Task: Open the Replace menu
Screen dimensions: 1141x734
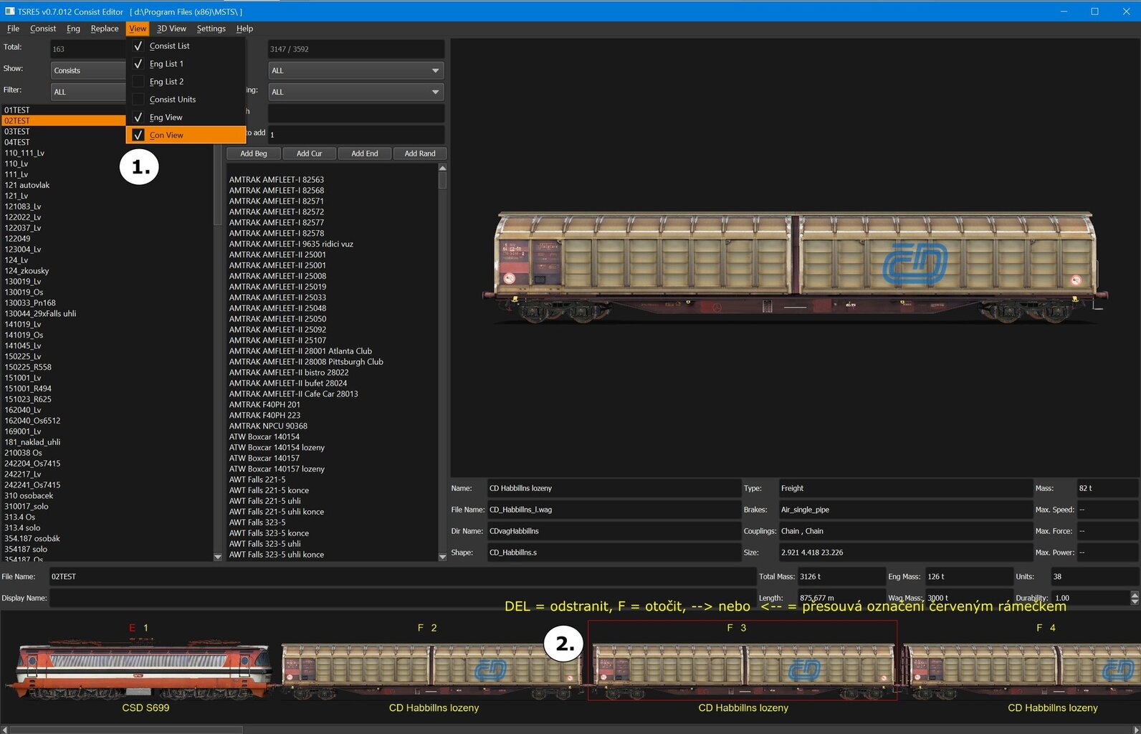Action: tap(105, 29)
